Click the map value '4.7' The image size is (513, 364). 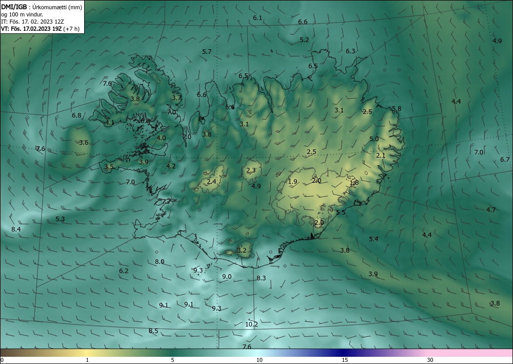(491, 210)
